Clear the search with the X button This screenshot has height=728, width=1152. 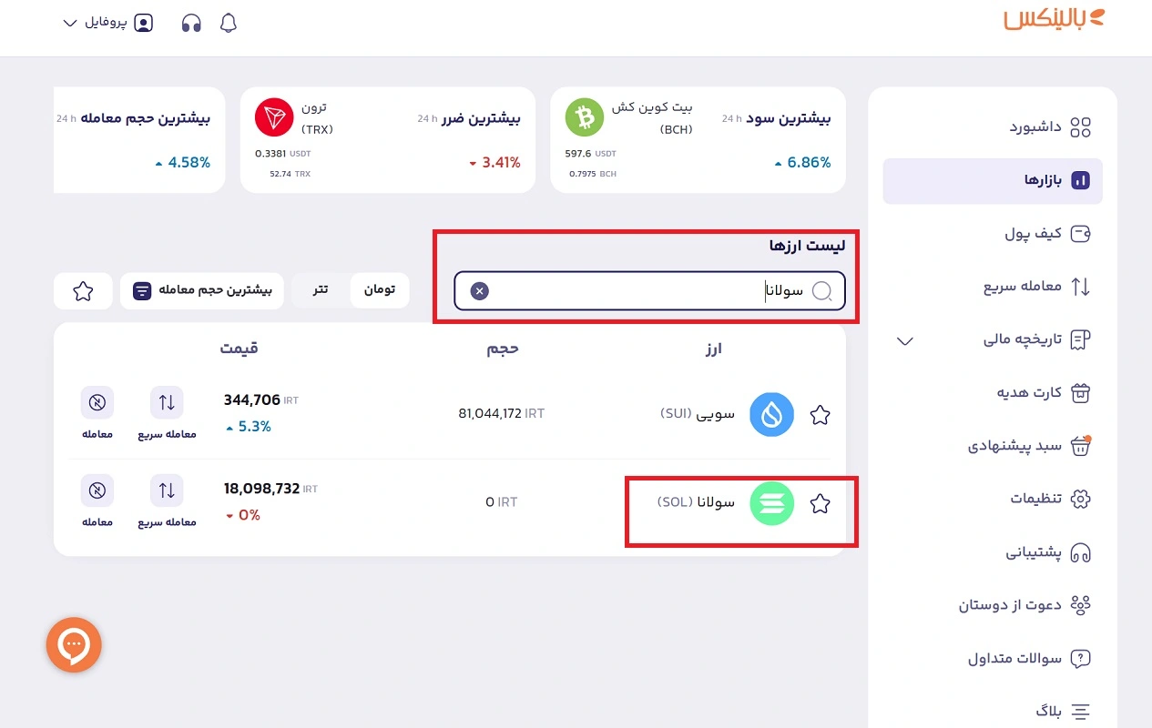pos(480,291)
